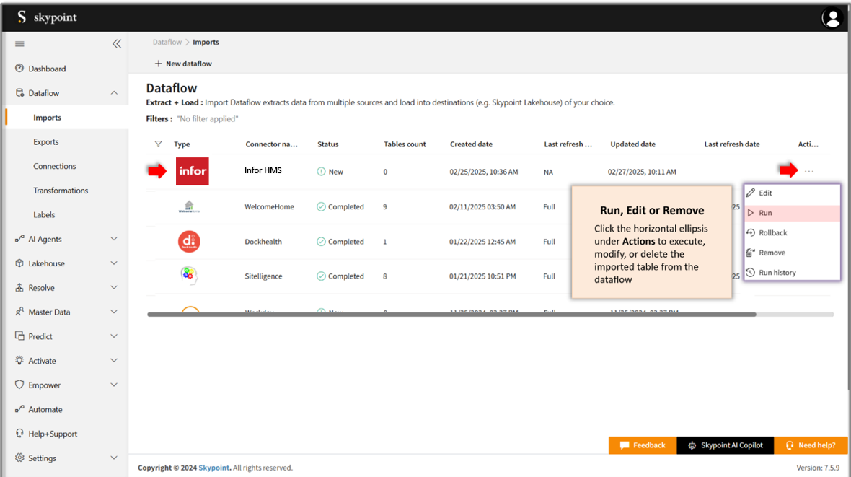
Task: Click the Need help? button
Action: tap(811, 445)
